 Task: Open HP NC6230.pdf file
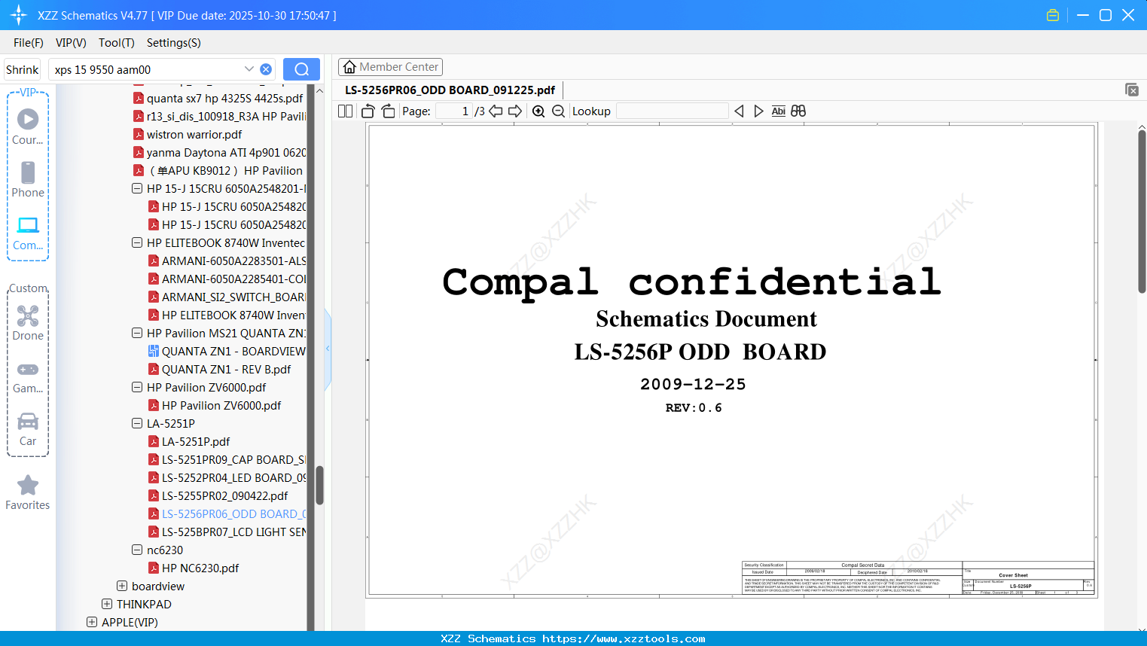200,568
